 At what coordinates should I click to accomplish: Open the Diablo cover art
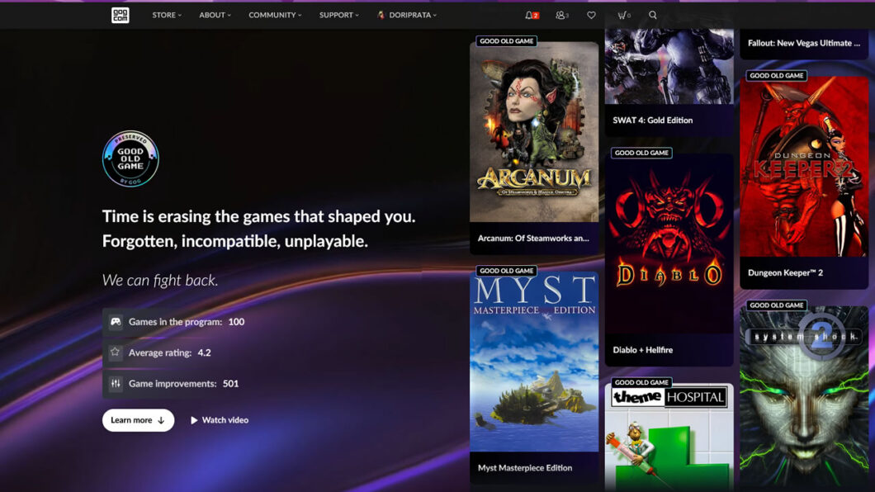669,244
